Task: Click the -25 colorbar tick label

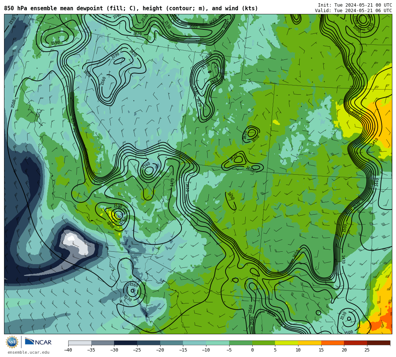Action: click(137, 350)
